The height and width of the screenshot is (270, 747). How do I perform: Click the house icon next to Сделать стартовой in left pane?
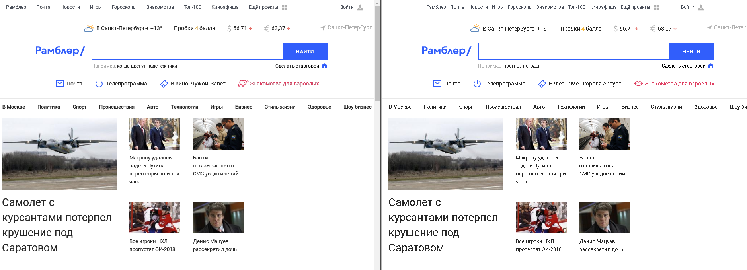point(324,66)
